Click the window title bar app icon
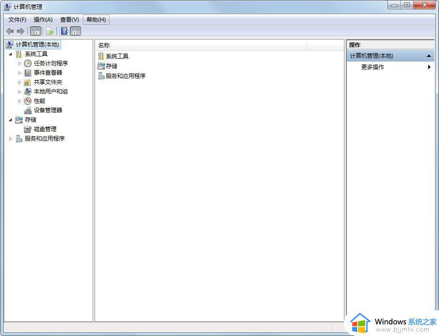The width and height of the screenshot is (439, 336). pyautogui.click(x=8, y=7)
